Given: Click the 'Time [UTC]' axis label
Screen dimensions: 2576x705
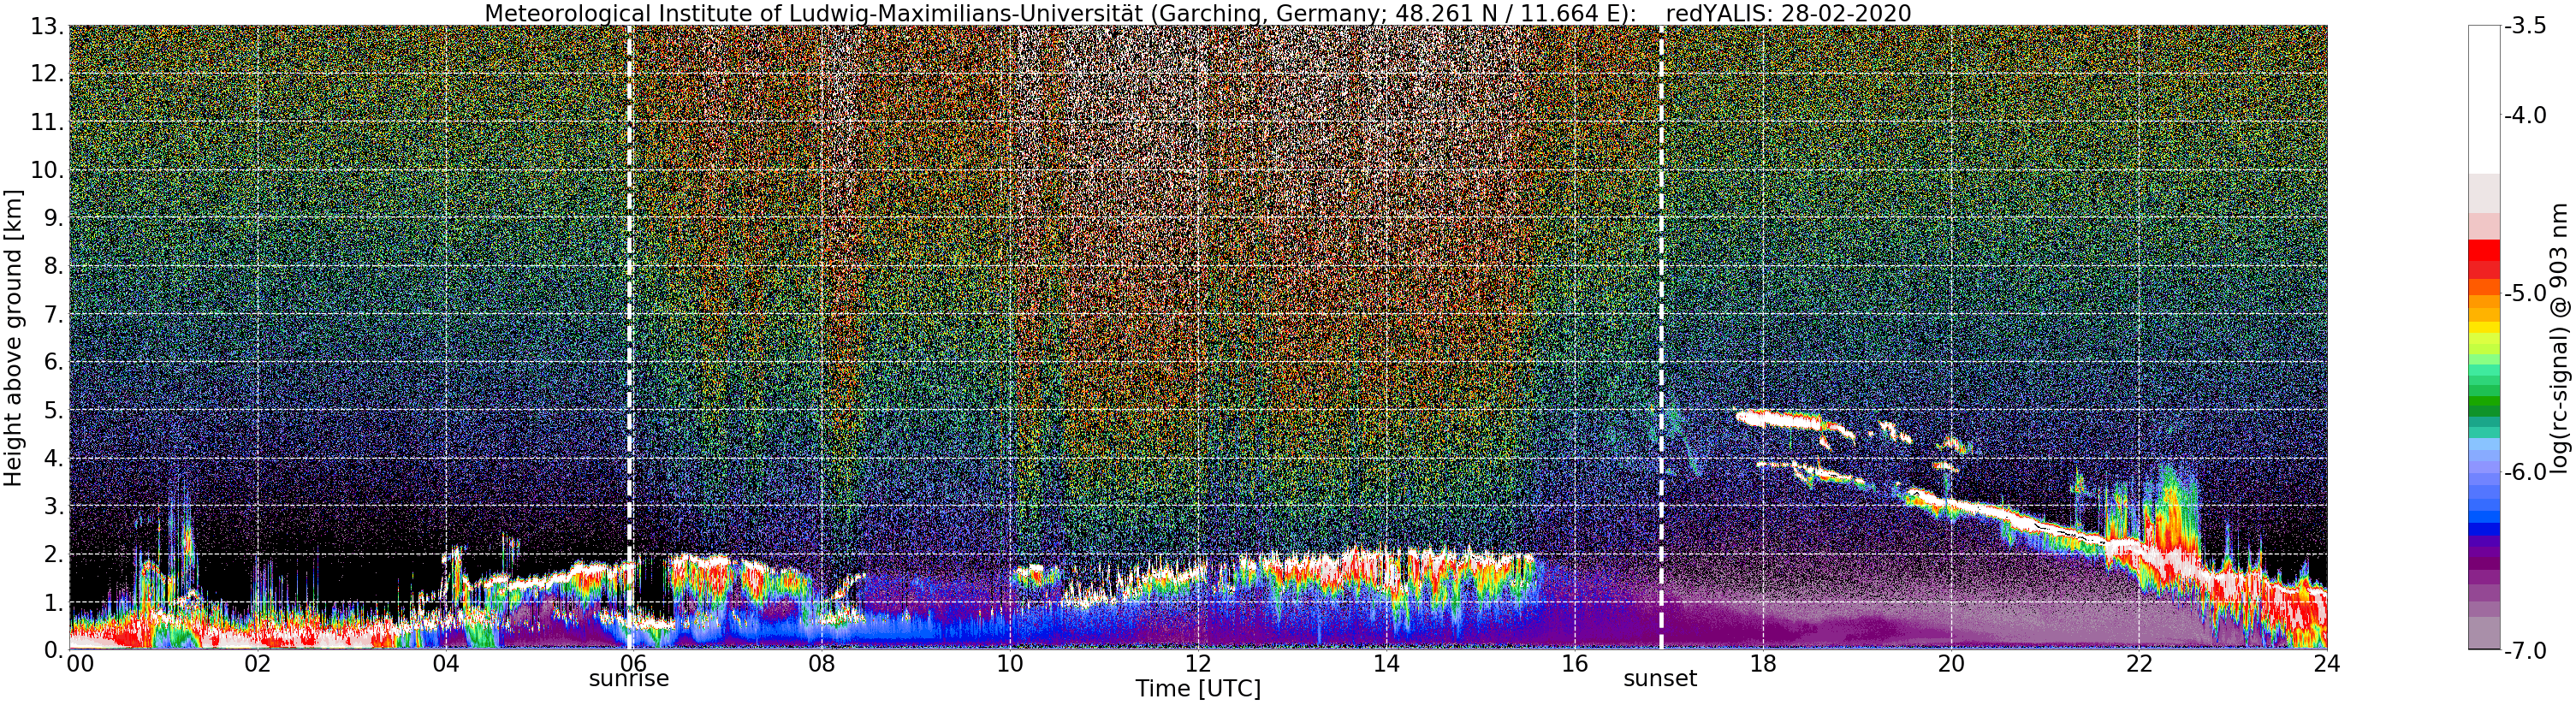Looking at the screenshot, I should (1197, 689).
